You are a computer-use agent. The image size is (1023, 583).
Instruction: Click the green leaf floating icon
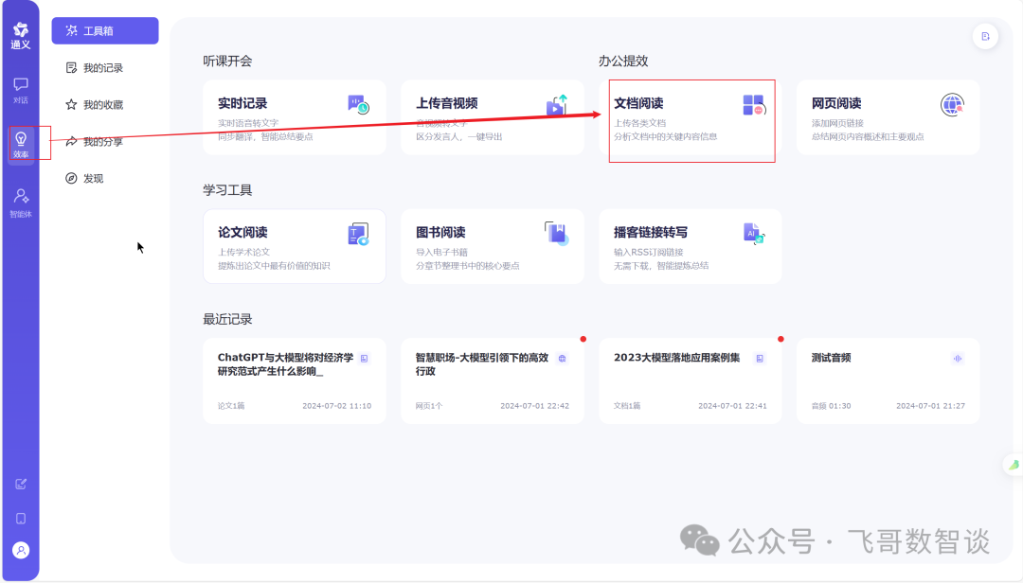1014,465
